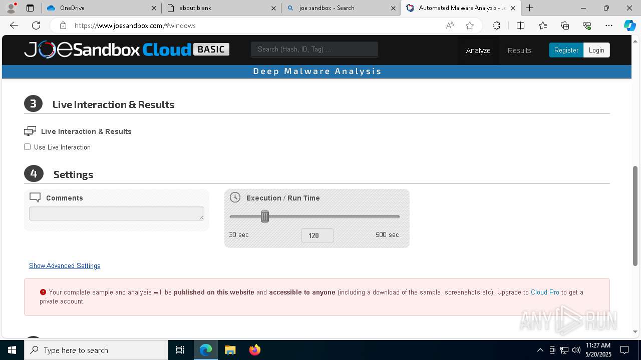The width and height of the screenshot is (641, 360).
Task: Open Edge Settings and more menu
Action: coord(609,25)
